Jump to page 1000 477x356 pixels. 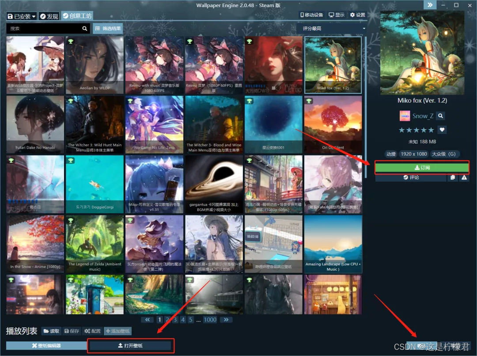click(x=210, y=319)
